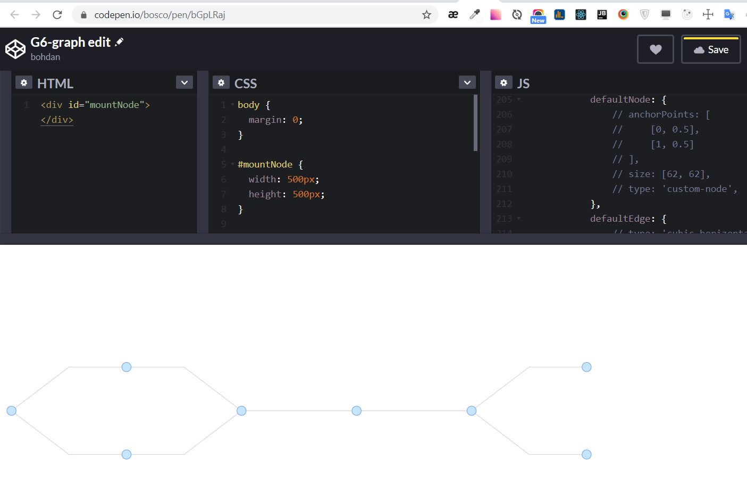Toggle the shield ad-blocker extension
This screenshot has width=747, height=494.
click(x=644, y=14)
